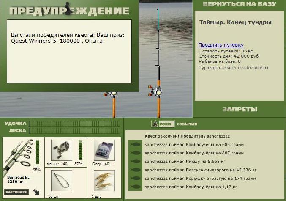286x201 pixels.
Task: Click the rod durability bar at 98%
Action: (38, 152)
